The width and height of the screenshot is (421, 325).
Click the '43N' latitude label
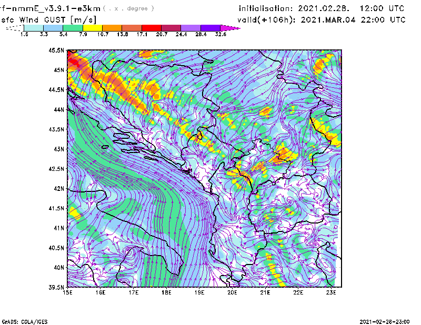pyautogui.click(x=59, y=149)
